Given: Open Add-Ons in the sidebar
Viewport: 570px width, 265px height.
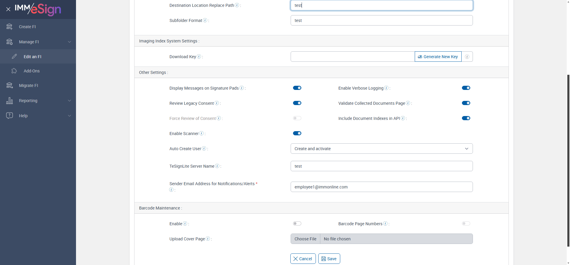Looking at the screenshot, I should coord(31,71).
